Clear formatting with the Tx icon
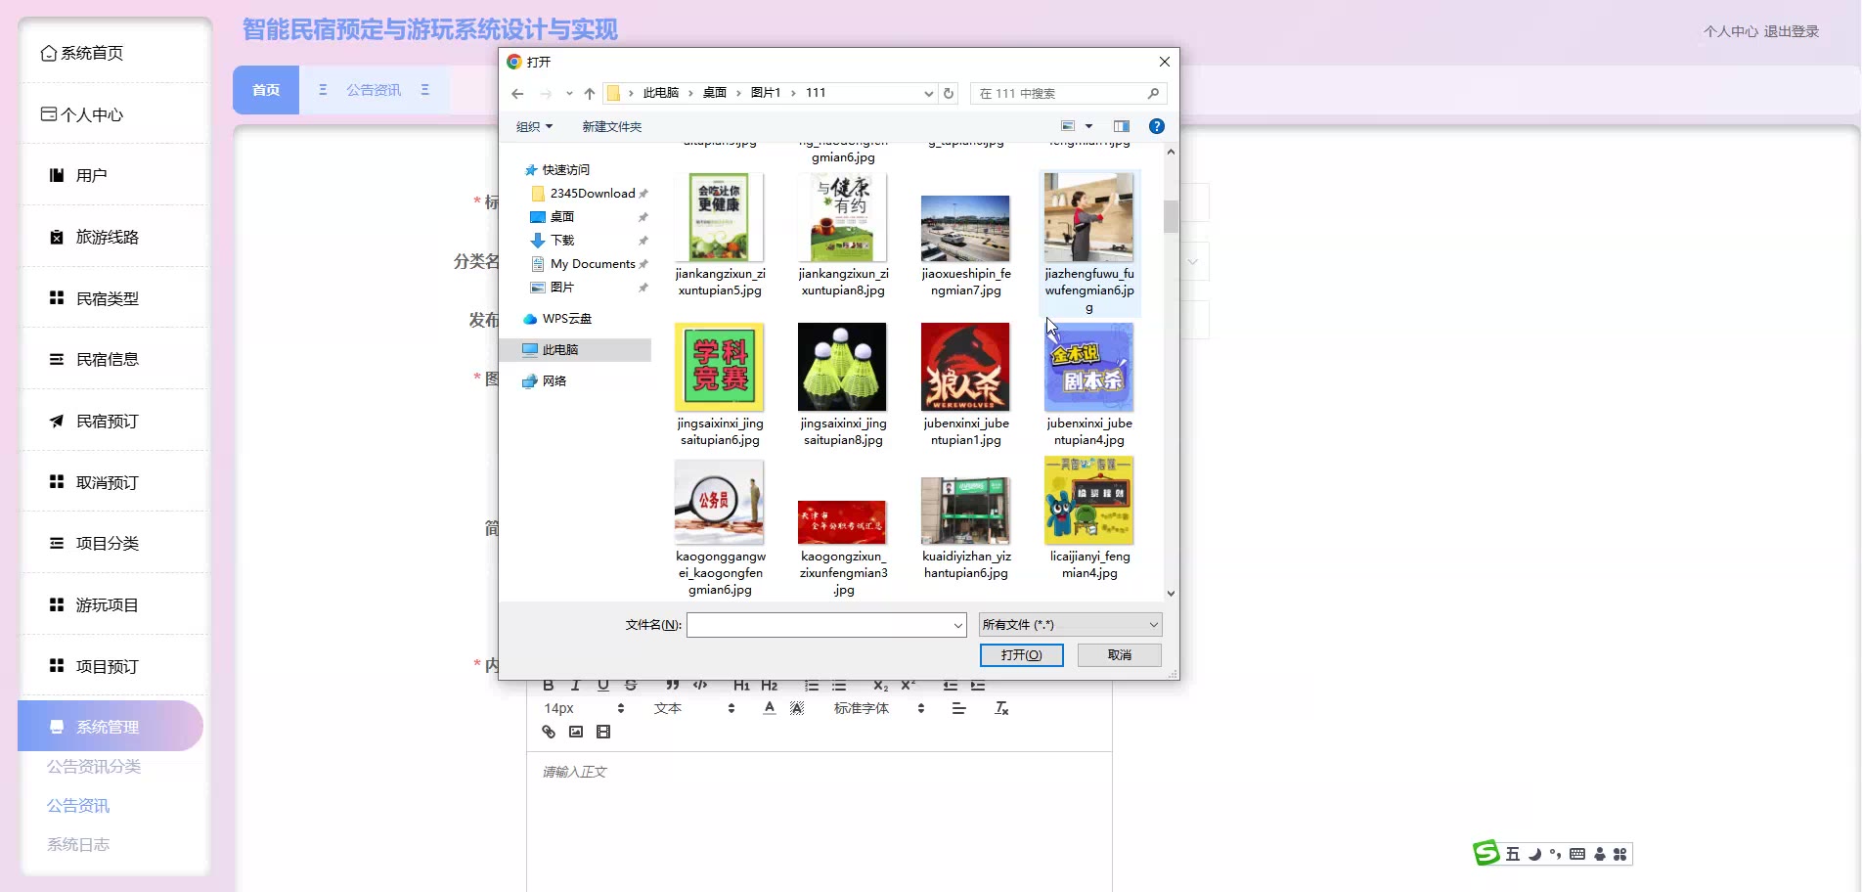Image resolution: width=1862 pixels, height=892 pixels. pyautogui.click(x=1001, y=708)
